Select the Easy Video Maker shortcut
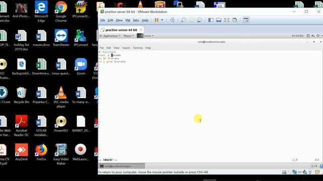 [61, 154]
